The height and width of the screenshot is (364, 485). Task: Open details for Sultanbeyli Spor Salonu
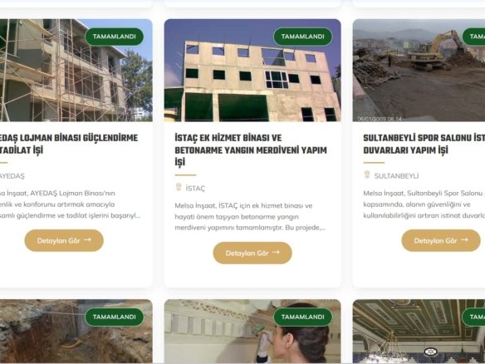coord(441,240)
